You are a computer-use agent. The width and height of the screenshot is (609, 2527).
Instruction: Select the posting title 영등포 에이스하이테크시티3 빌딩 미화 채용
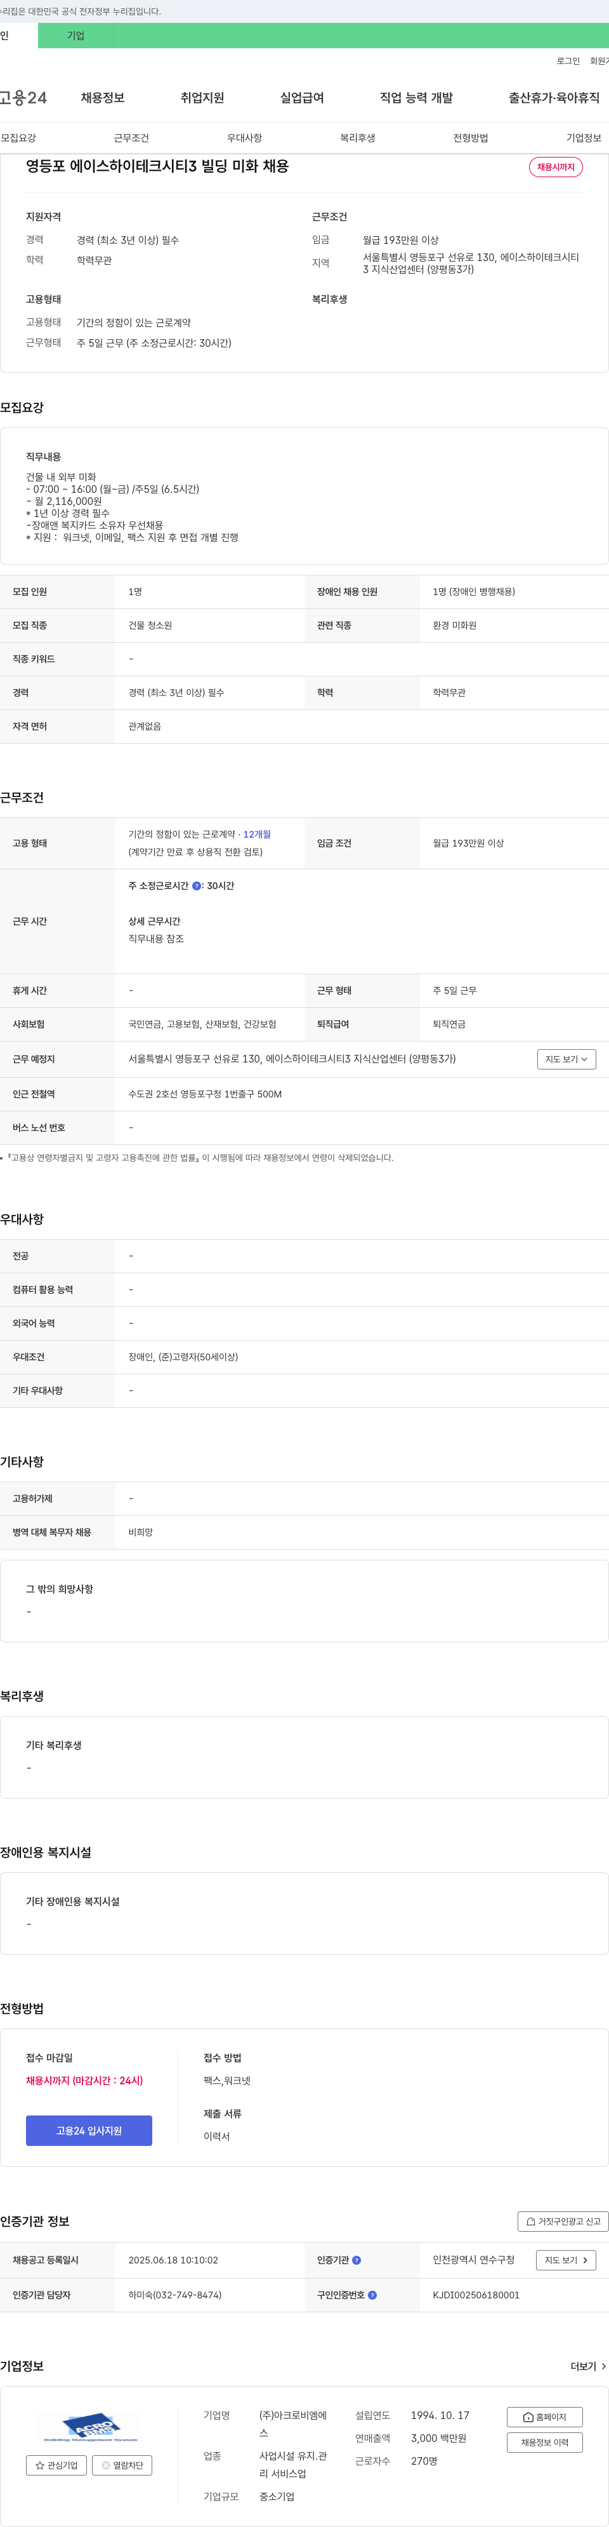pos(157,167)
